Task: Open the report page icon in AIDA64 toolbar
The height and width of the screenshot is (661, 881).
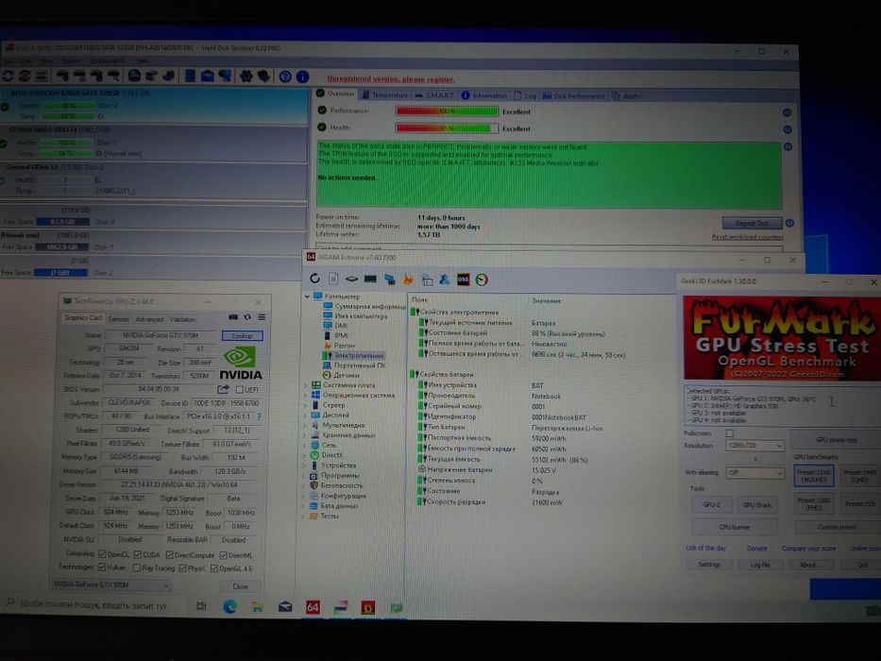Action: 333,279
